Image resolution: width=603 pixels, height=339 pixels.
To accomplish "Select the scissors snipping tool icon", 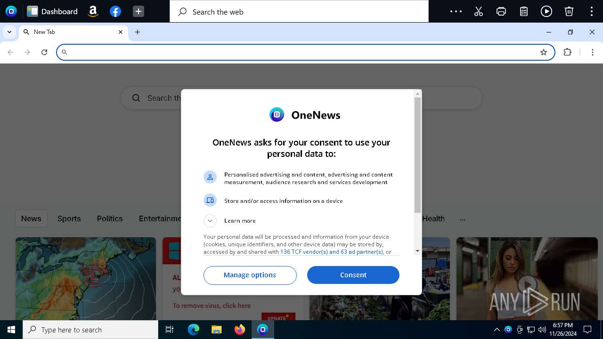I will click(479, 11).
